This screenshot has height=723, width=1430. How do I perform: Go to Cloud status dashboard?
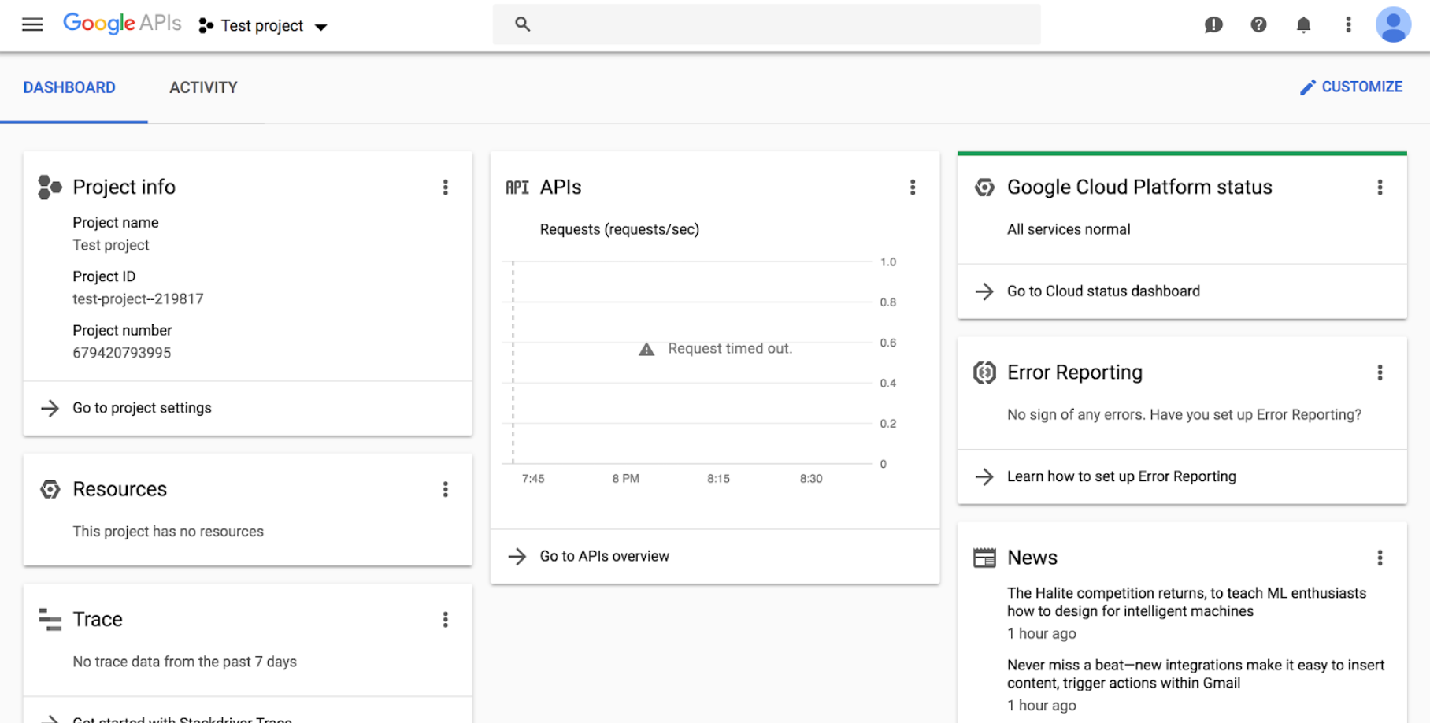click(x=1102, y=291)
